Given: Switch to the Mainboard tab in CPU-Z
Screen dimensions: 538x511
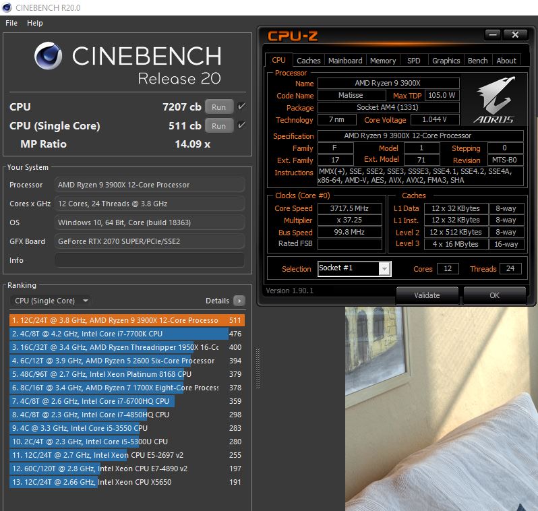Looking at the screenshot, I should pyautogui.click(x=345, y=61).
